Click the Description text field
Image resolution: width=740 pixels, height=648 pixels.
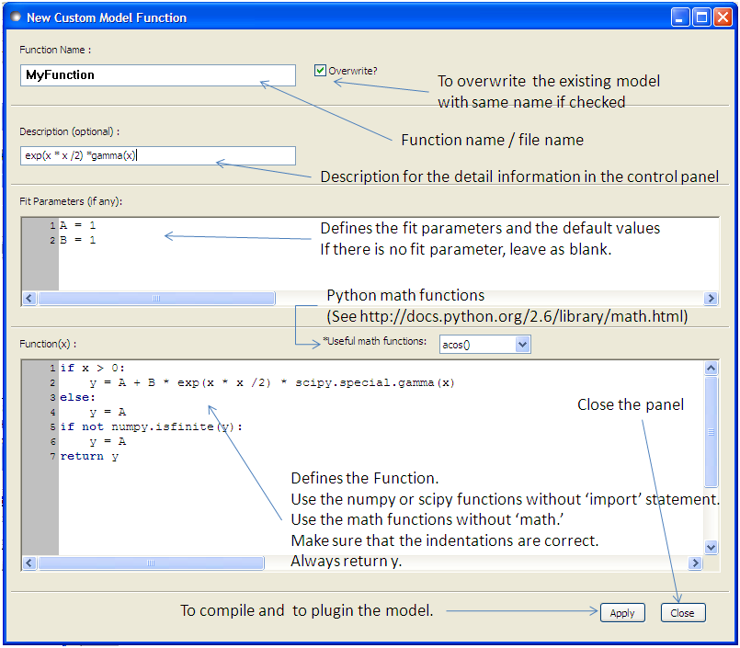(x=156, y=155)
